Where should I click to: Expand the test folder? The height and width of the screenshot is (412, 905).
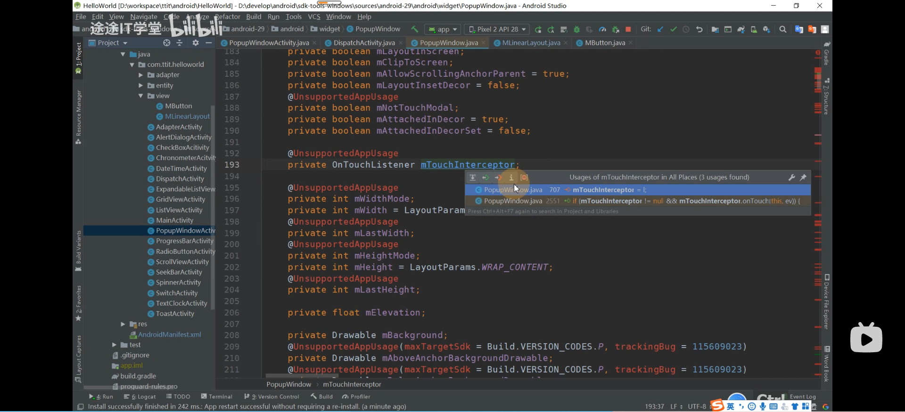click(x=114, y=345)
